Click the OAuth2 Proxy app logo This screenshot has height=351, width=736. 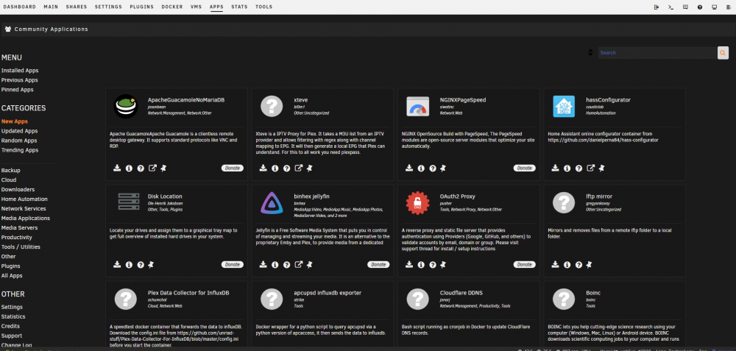pos(418,203)
